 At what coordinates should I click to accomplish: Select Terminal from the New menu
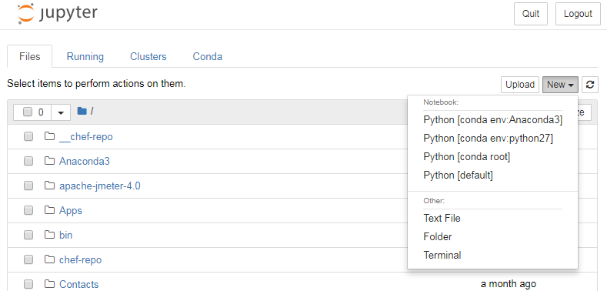442,256
